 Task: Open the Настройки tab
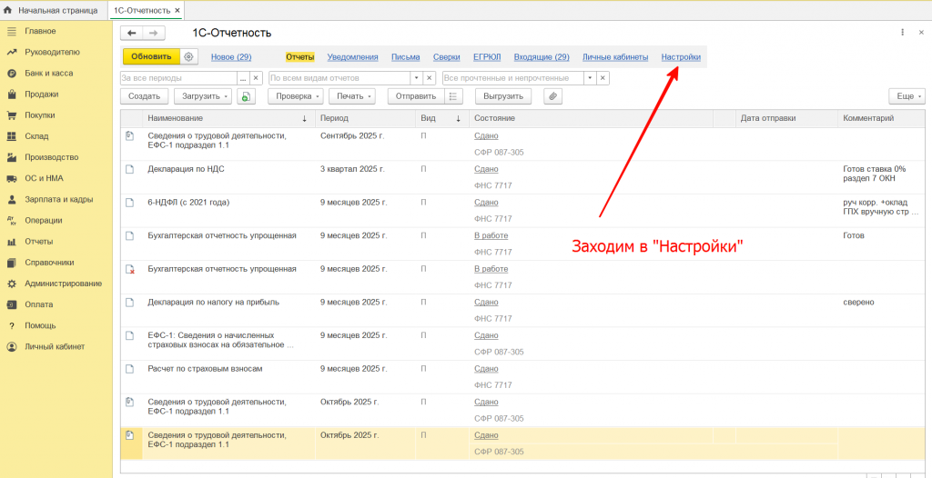681,57
